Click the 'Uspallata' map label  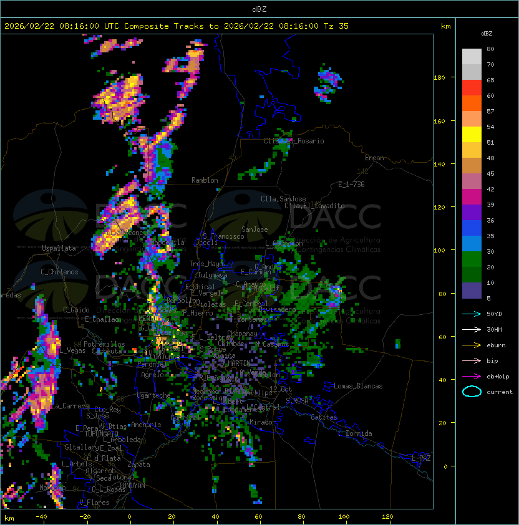pyautogui.click(x=59, y=248)
